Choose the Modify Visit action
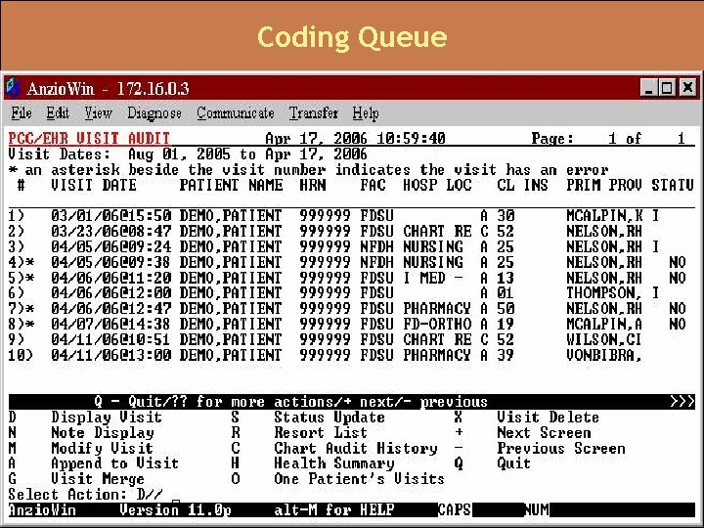This screenshot has width=704, height=528. point(102,448)
